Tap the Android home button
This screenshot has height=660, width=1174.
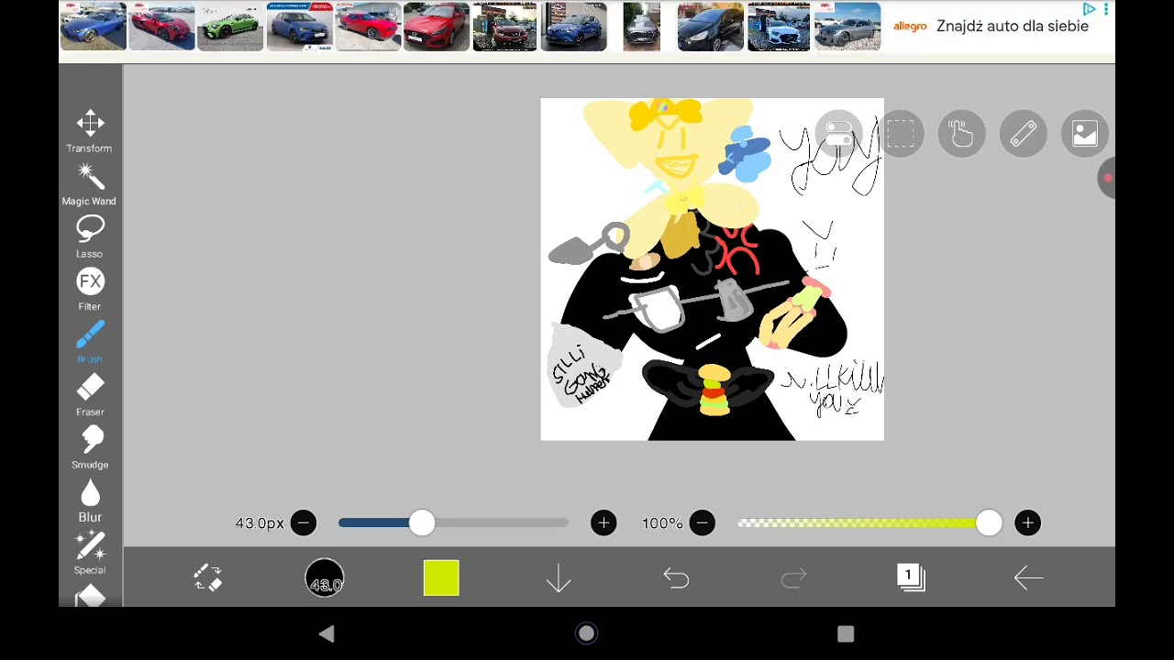click(586, 634)
